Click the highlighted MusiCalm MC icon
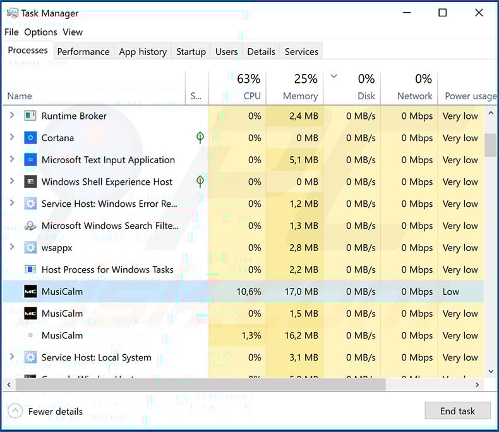This screenshot has width=499, height=432. 30,292
